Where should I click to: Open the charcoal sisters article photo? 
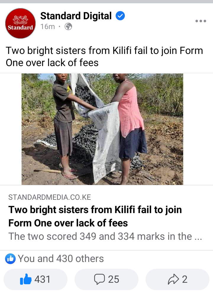click(102, 129)
